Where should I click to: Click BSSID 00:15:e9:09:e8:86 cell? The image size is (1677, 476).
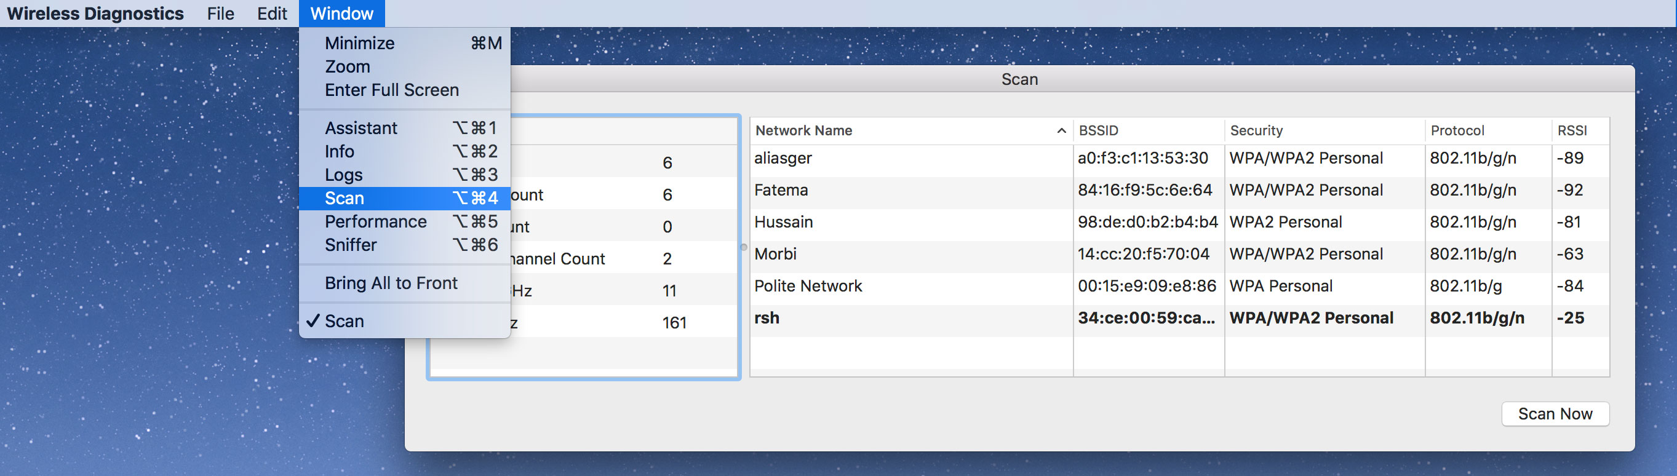1147,286
